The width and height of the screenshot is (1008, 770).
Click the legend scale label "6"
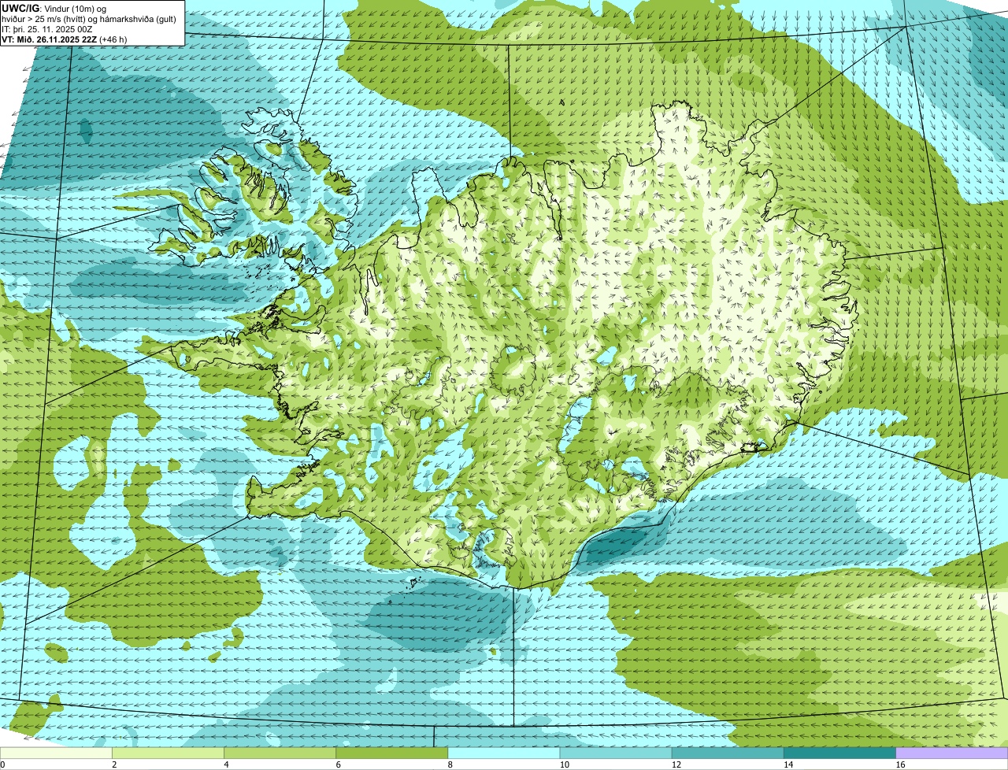coord(338,764)
